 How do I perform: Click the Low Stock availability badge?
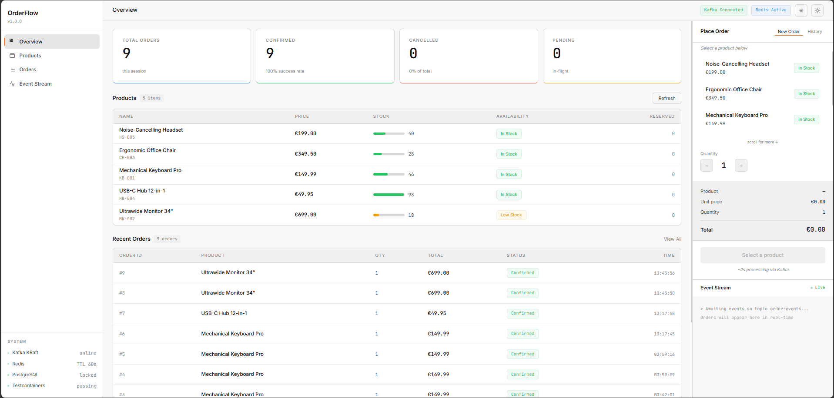[511, 215]
